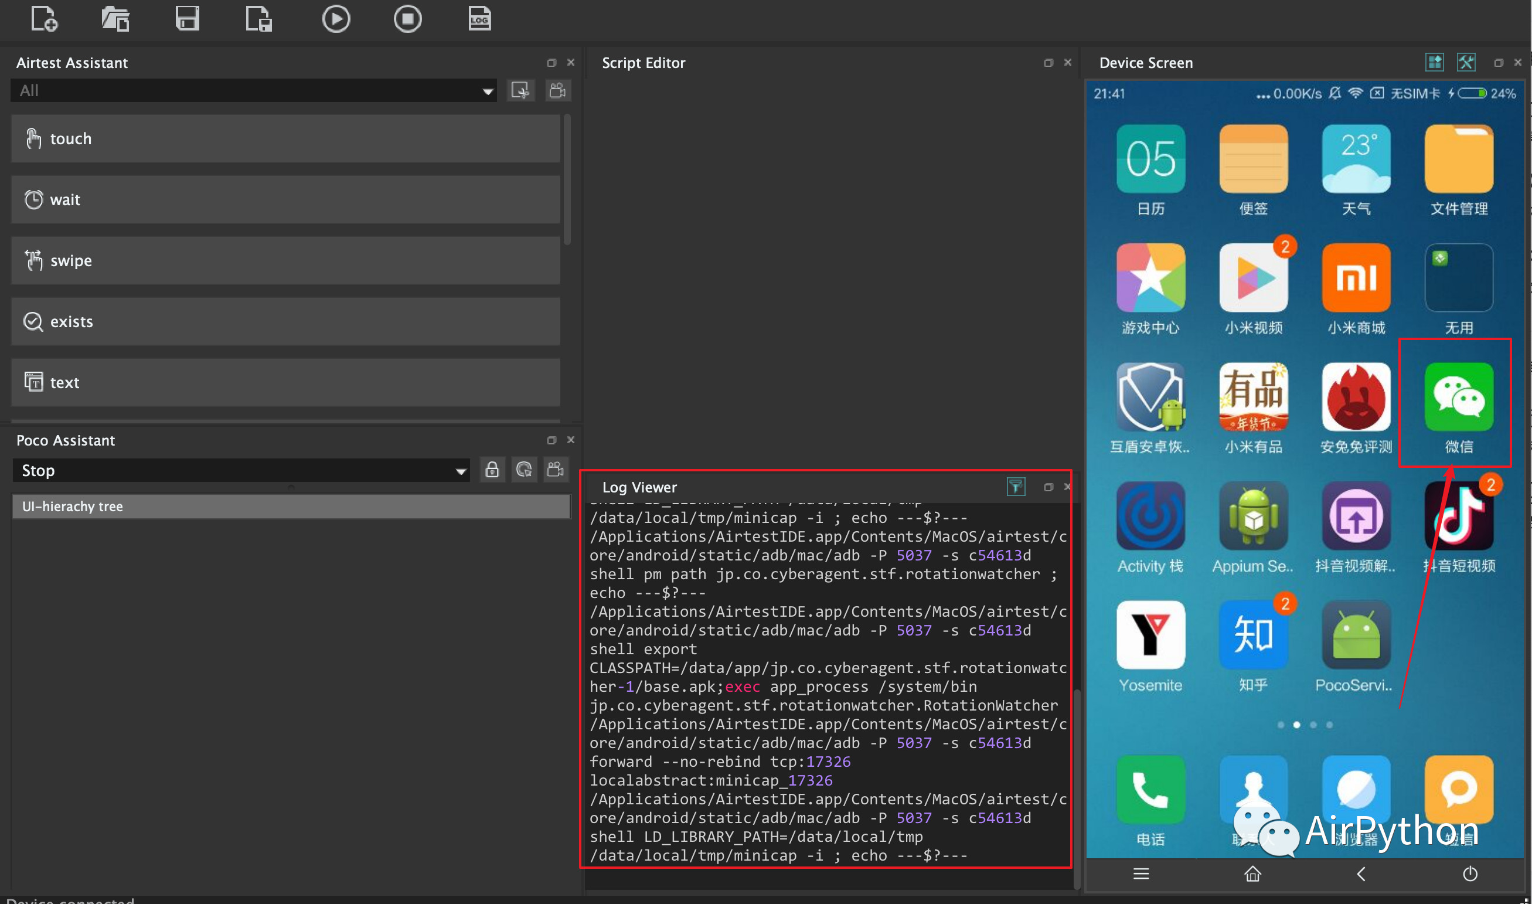Click the touch command button

pyautogui.click(x=285, y=138)
